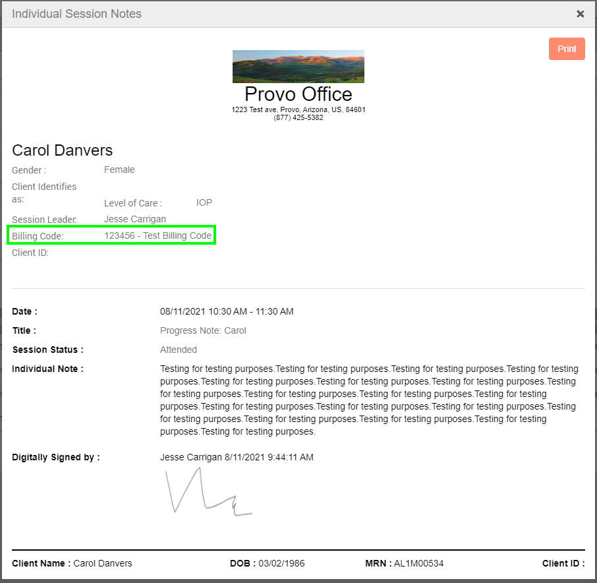Click the office phone number (877) 425-5382
The height and width of the screenshot is (583, 597).
pyautogui.click(x=298, y=118)
